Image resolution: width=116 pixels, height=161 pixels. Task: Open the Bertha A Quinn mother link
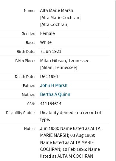[55, 94]
